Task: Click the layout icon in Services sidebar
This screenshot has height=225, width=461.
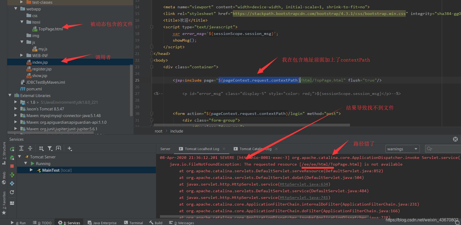Action: 12,203
